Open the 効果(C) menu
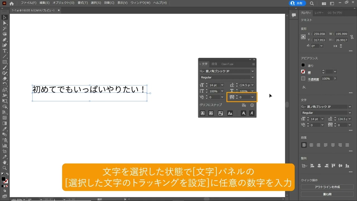357x201 pixels. coord(109,3)
